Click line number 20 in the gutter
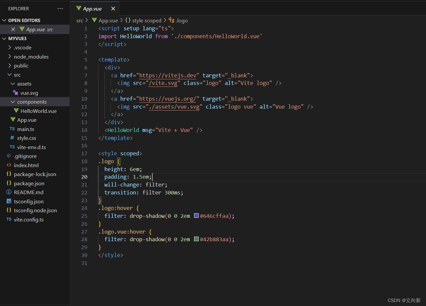 [84, 177]
